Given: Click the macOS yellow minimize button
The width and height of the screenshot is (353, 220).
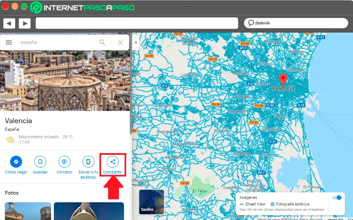Looking at the screenshot, I should pos(15,6).
